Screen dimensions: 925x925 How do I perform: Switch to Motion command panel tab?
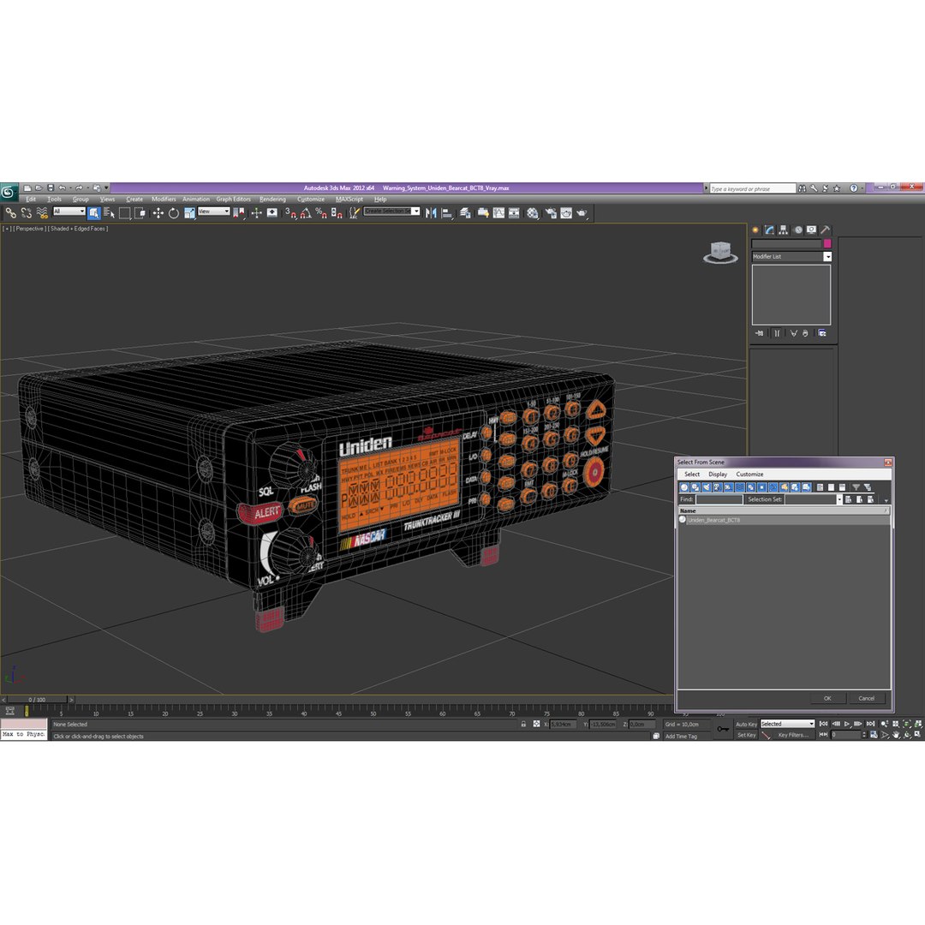click(x=797, y=230)
